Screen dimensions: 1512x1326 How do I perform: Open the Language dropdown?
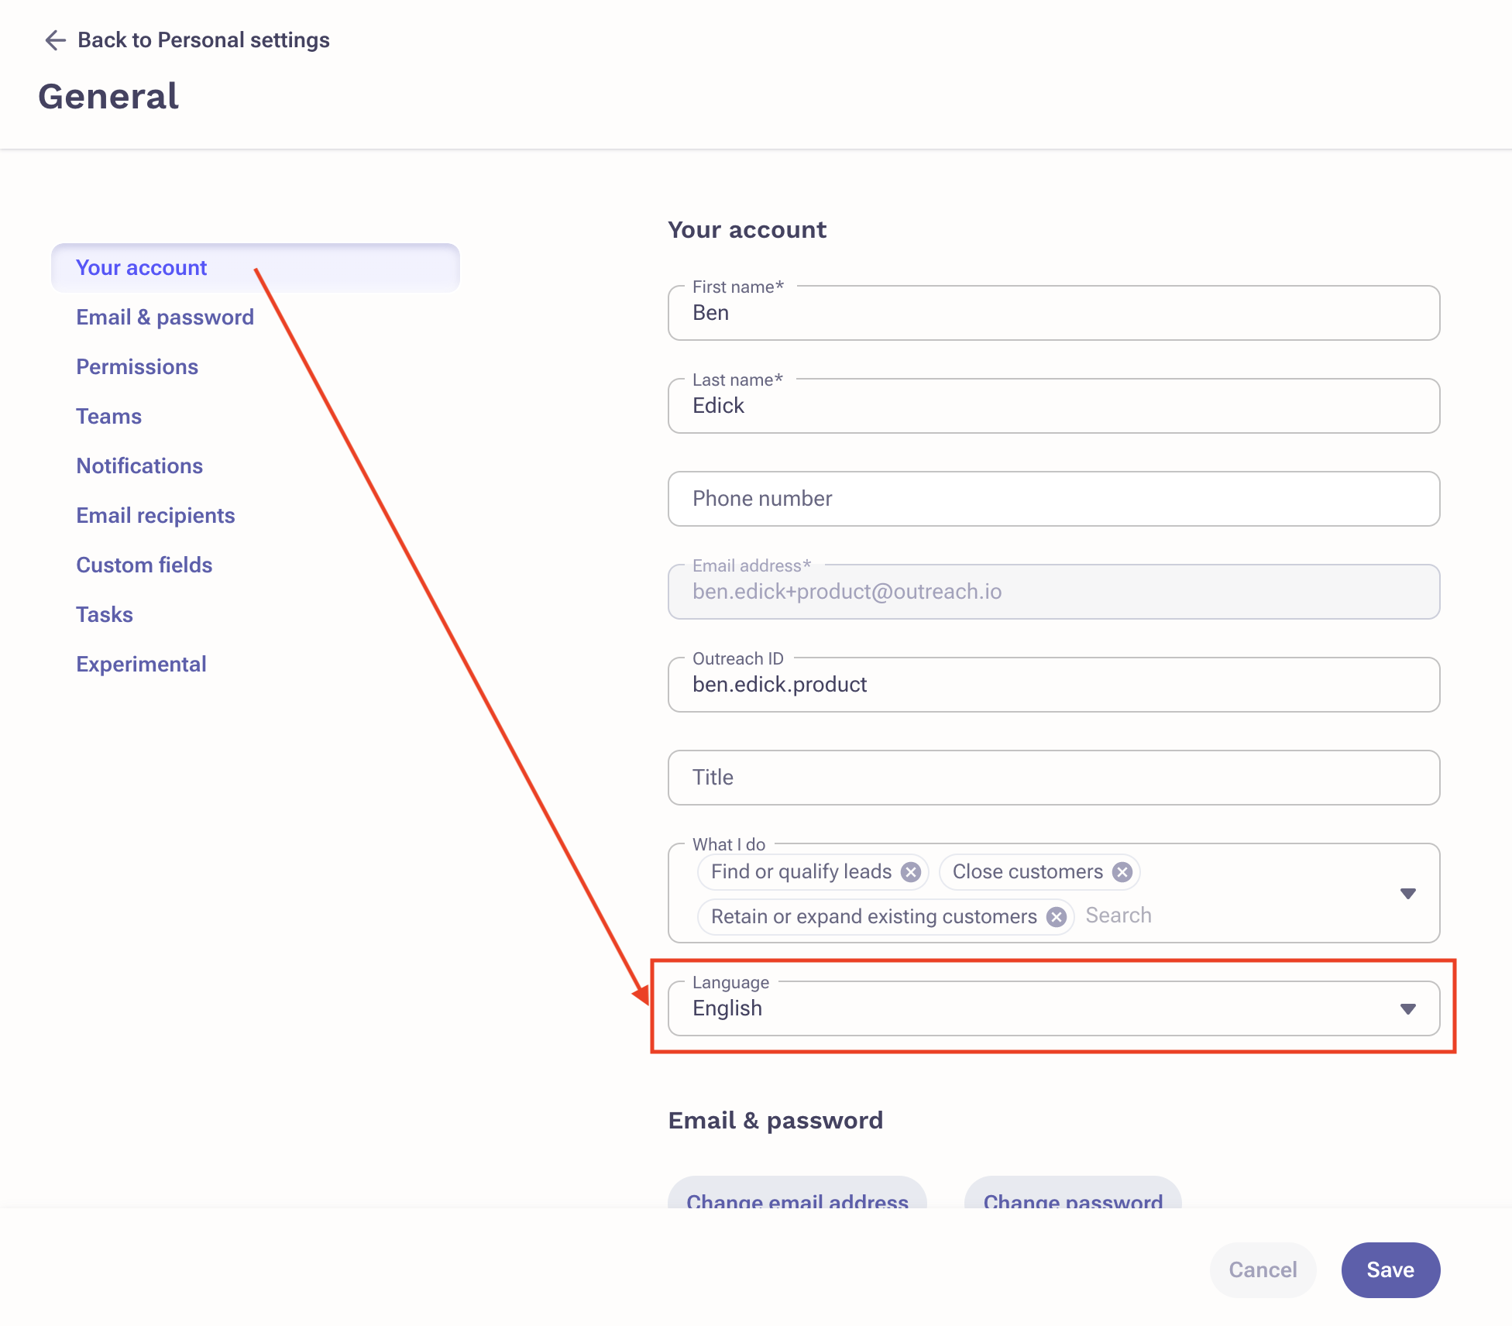coord(1408,1008)
